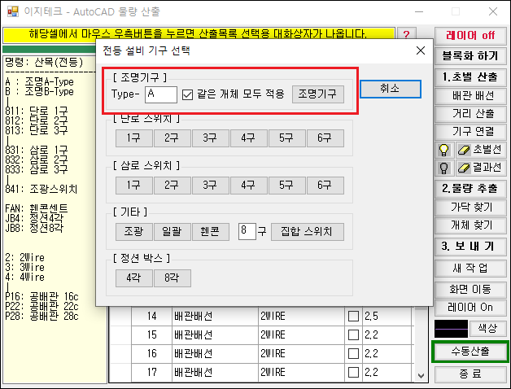
Task: Click the 집합 스위치 button
Action: [307, 232]
